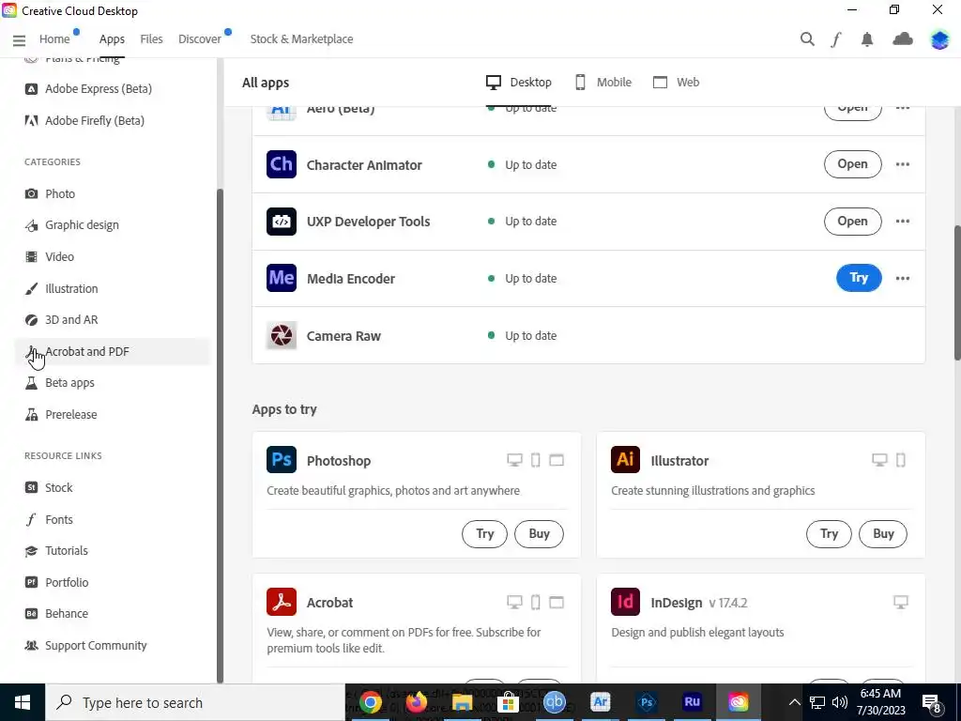Open Character Animator
Screen dimensions: 961x721
point(852,164)
